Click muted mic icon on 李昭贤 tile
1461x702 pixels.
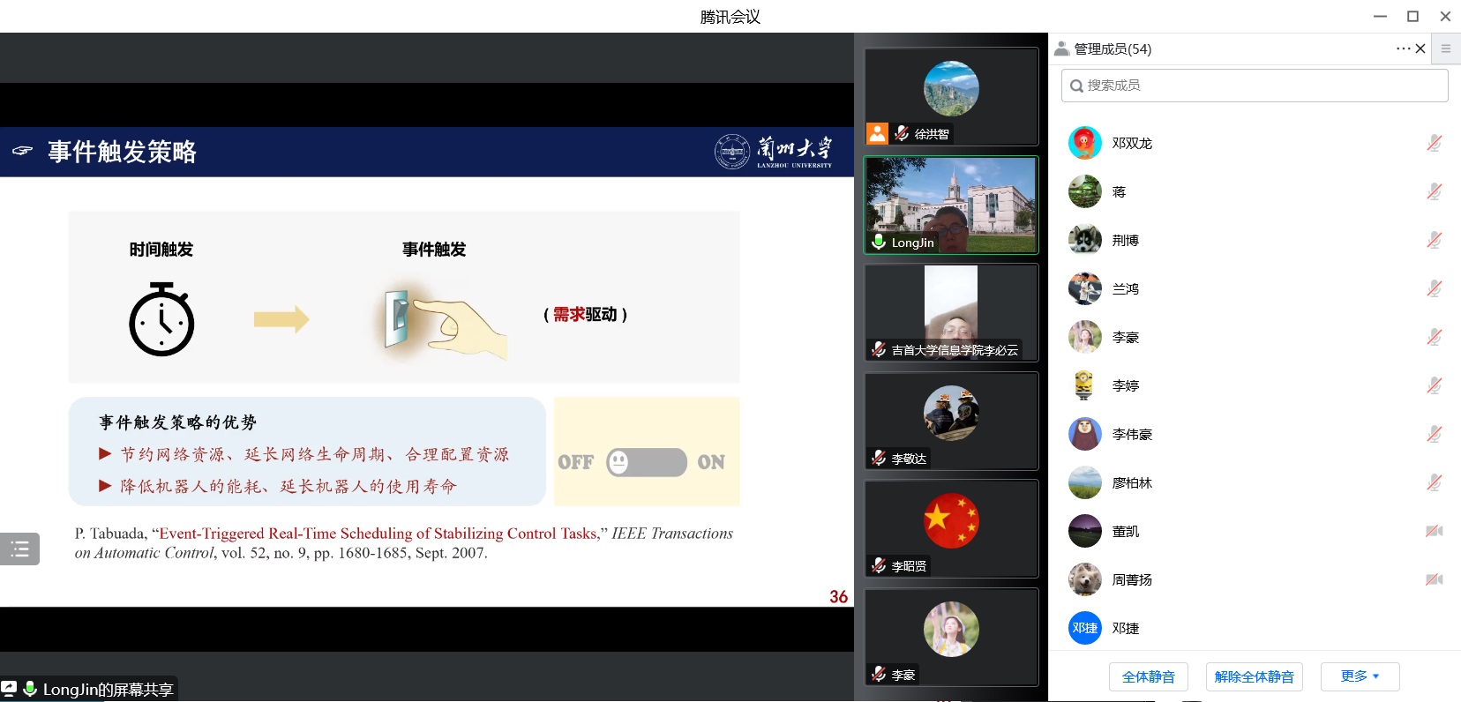[879, 565]
